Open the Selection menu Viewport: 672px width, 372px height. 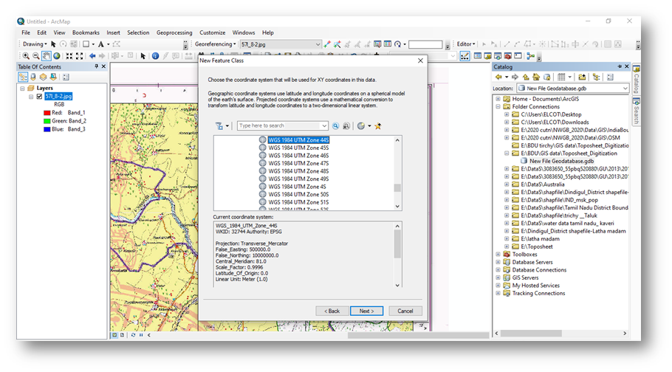tap(138, 32)
